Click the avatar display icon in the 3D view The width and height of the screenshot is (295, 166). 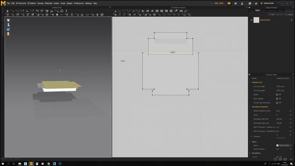click(x=8, y=24)
